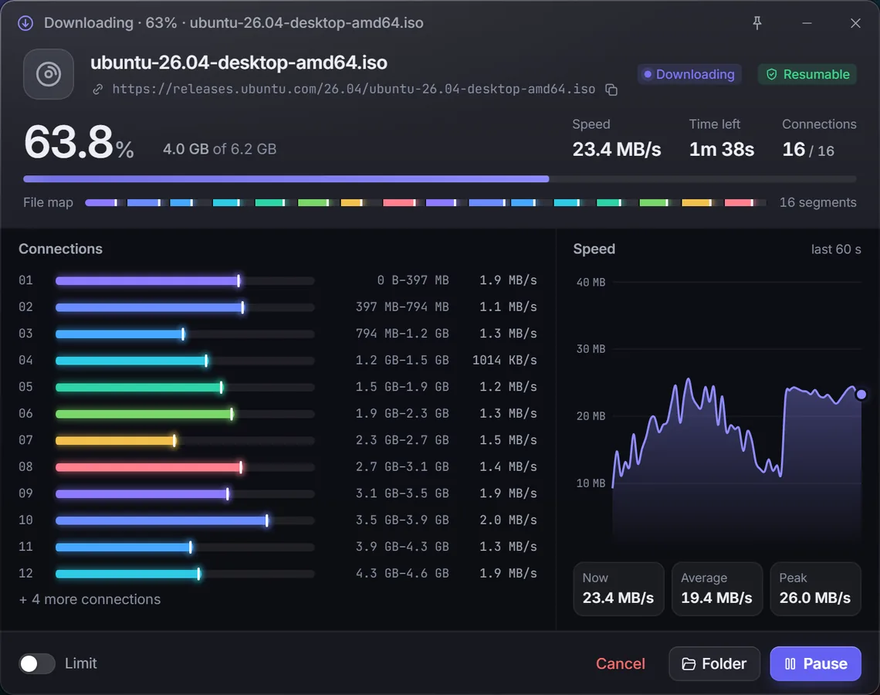Click the Peak 26.0 MB/s card
This screenshot has height=695, width=880.
pos(815,589)
